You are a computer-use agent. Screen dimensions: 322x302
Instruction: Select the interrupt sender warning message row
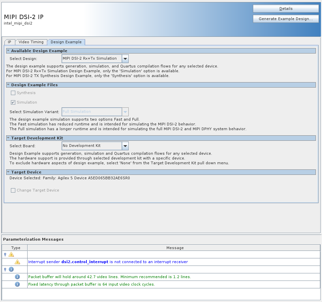pos(174,262)
